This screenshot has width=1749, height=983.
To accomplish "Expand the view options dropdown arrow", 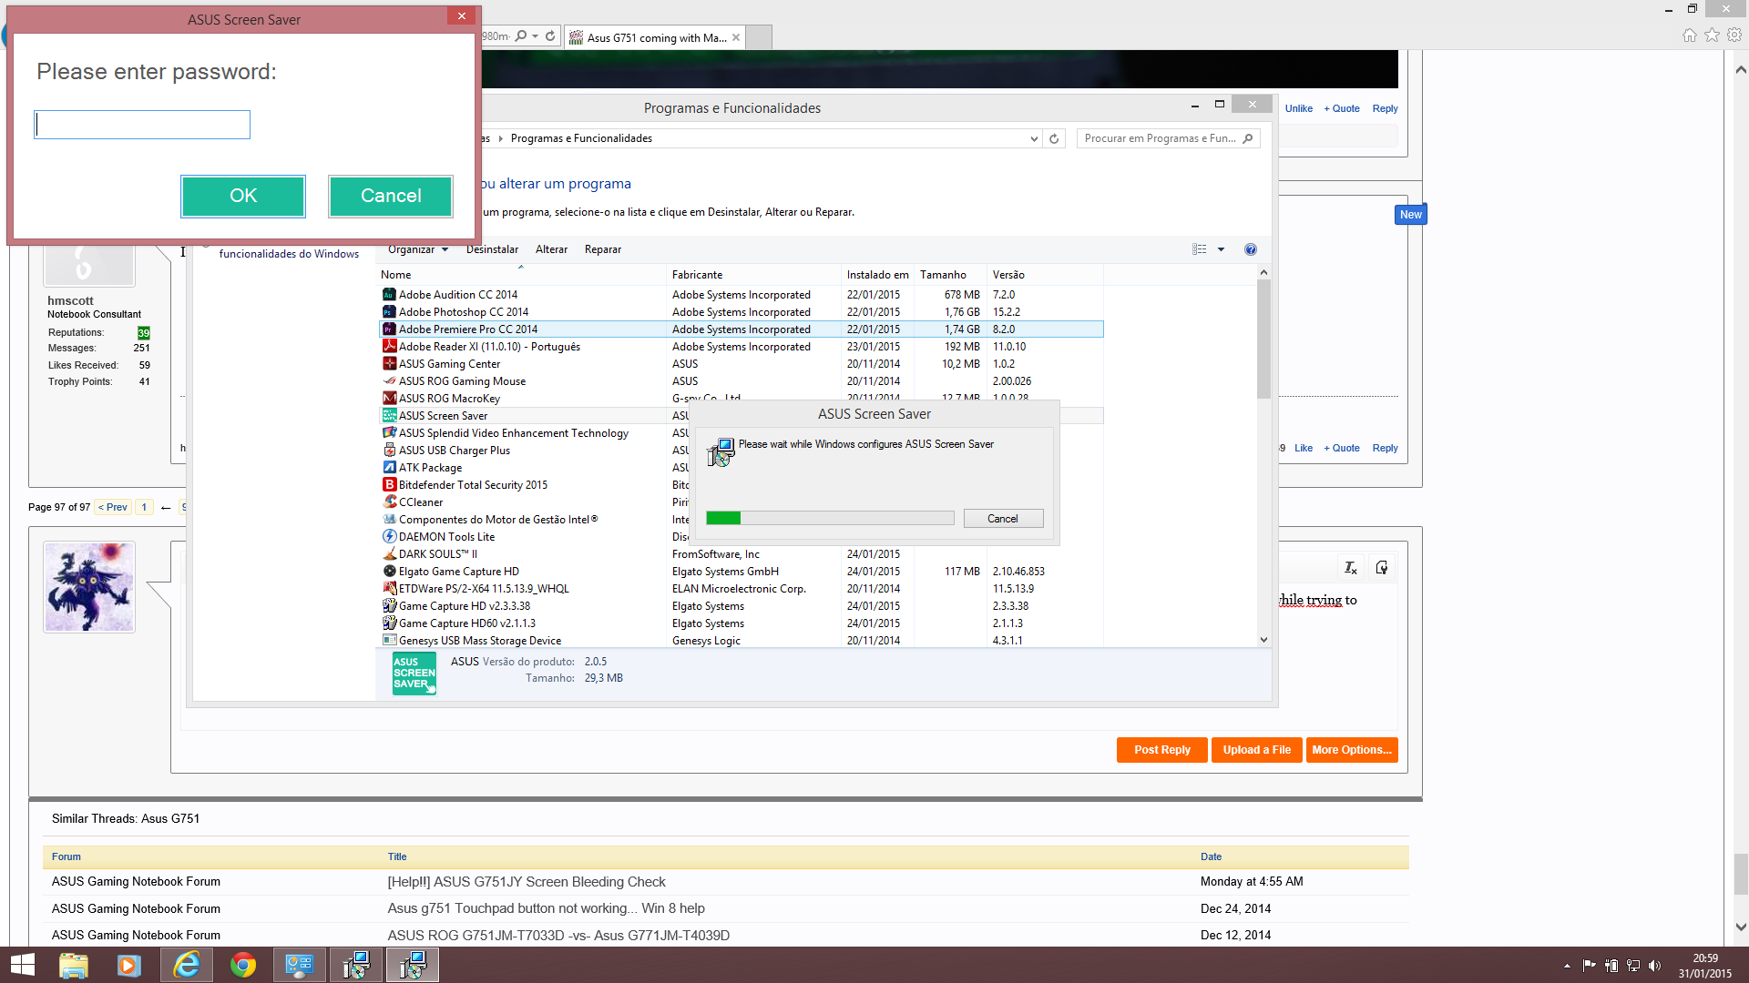I will click(x=1221, y=249).
